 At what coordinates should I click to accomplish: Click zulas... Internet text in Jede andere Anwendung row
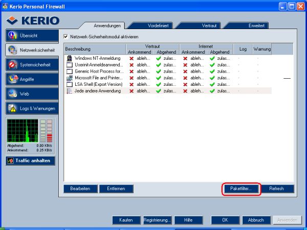coord(224,91)
